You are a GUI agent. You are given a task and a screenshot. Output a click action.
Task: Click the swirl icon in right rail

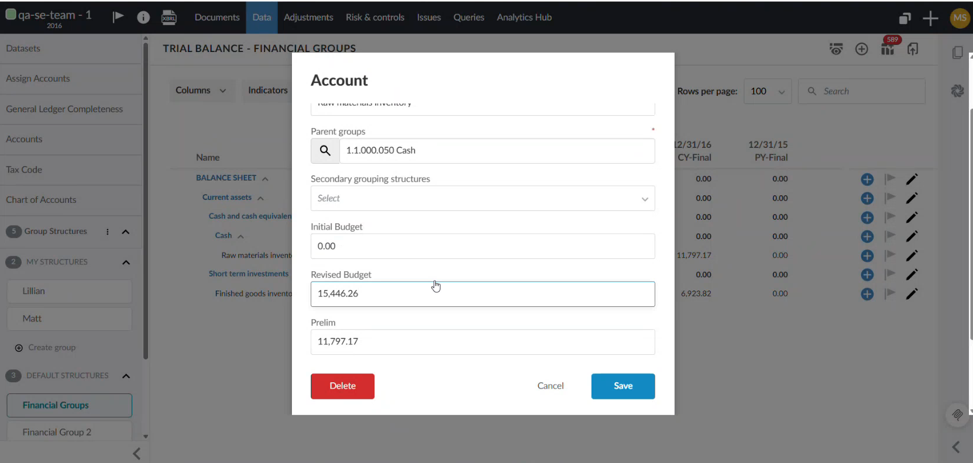[957, 91]
